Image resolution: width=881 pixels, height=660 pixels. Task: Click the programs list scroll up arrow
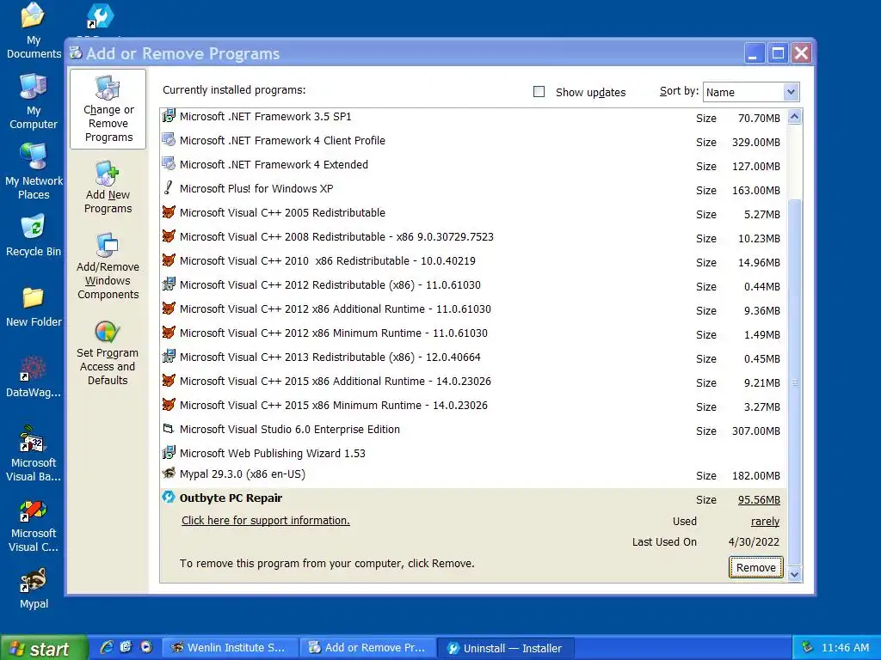(794, 117)
